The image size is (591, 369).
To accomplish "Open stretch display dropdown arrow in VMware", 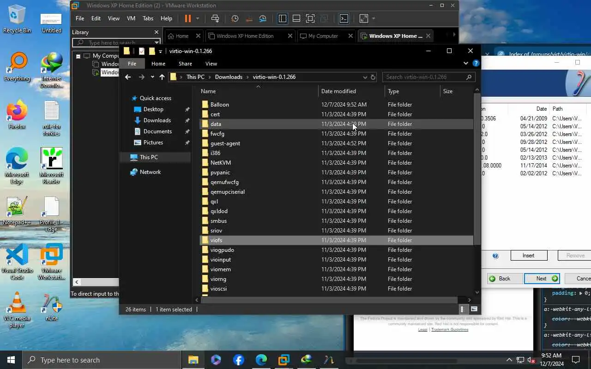I will point(374,18).
